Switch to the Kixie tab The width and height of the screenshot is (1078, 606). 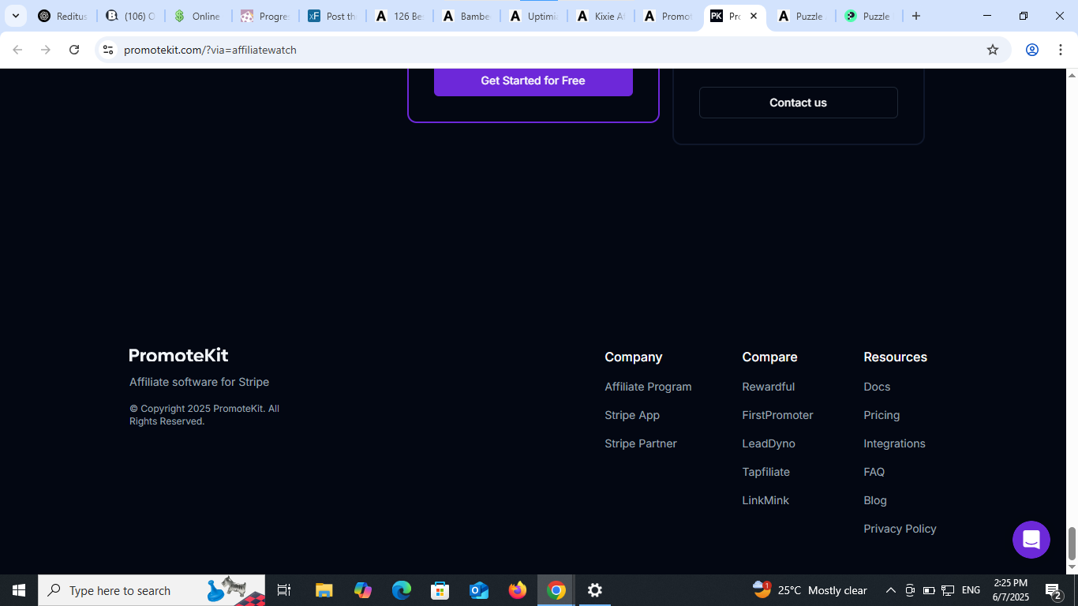point(601,16)
